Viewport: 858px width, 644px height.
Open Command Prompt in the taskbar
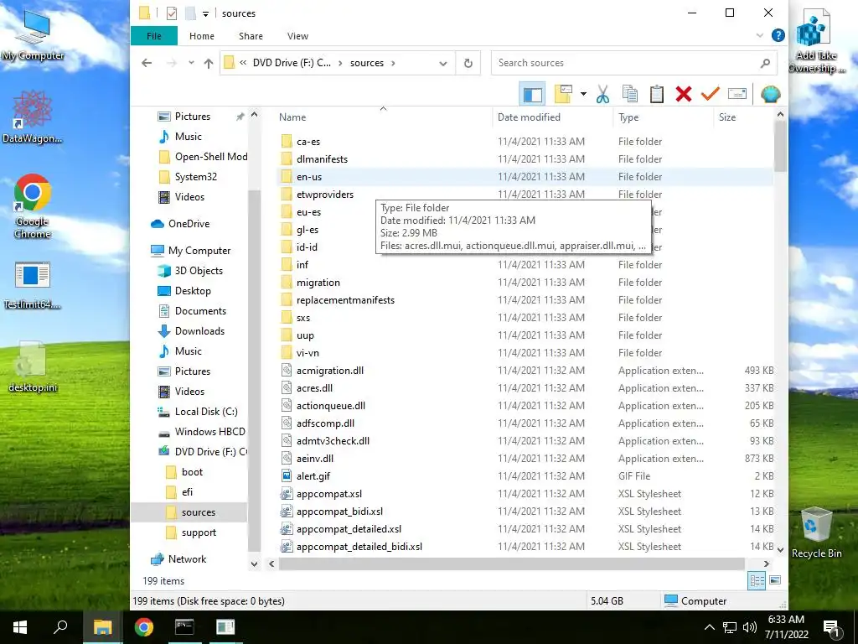(x=184, y=627)
